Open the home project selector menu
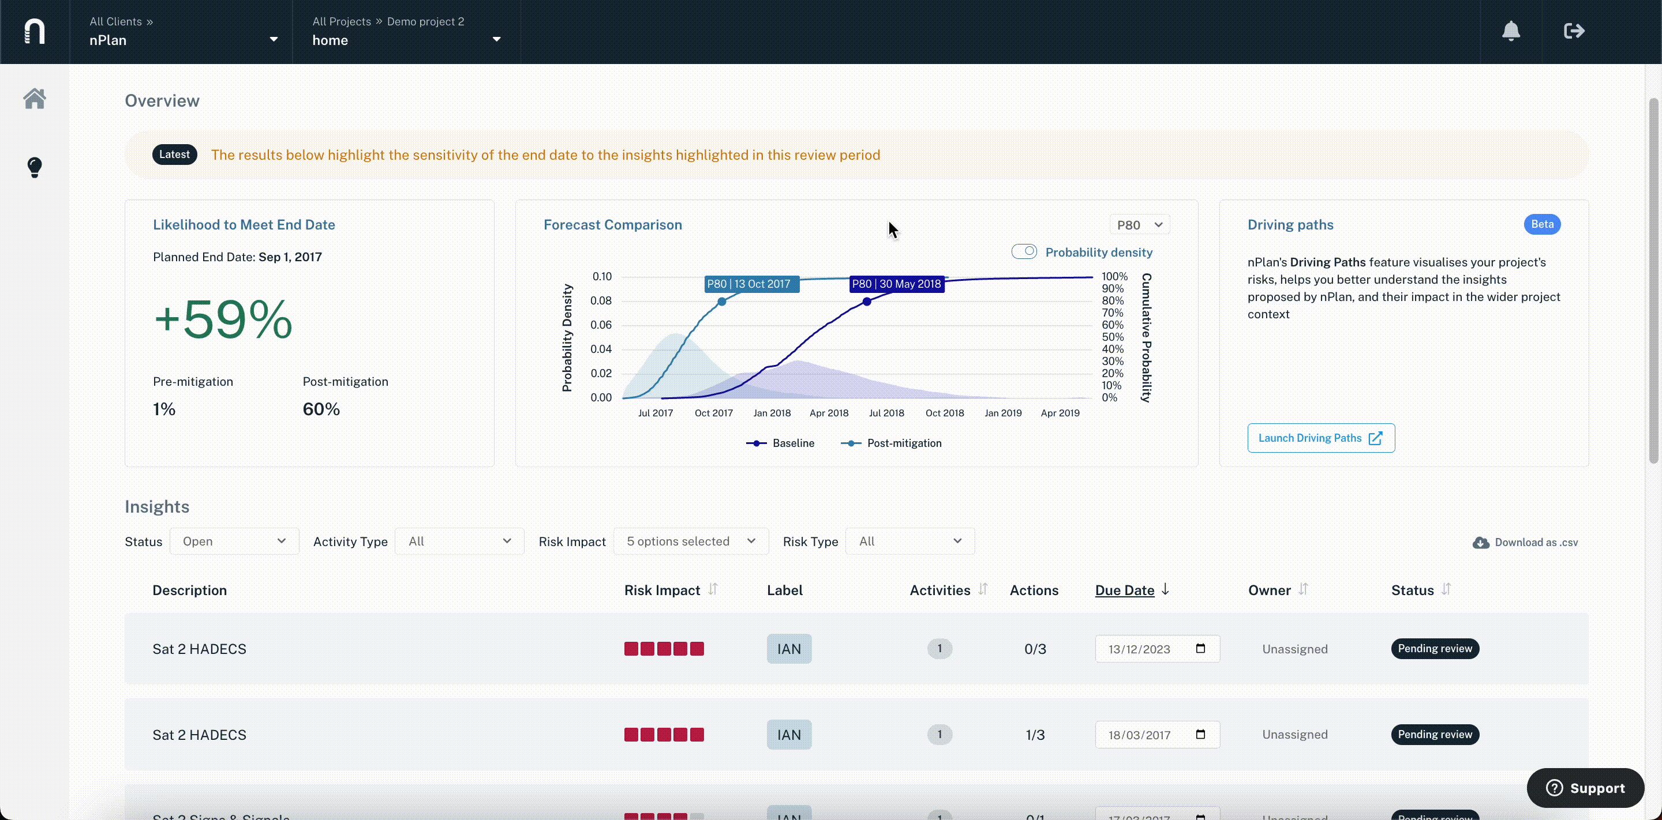 pyautogui.click(x=406, y=32)
